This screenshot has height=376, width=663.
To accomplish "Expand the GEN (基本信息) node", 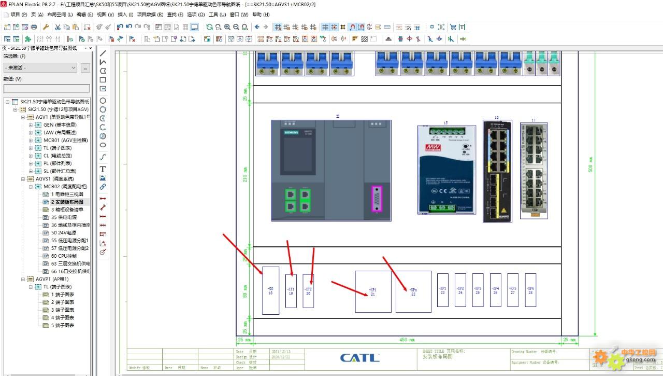I will point(31,125).
